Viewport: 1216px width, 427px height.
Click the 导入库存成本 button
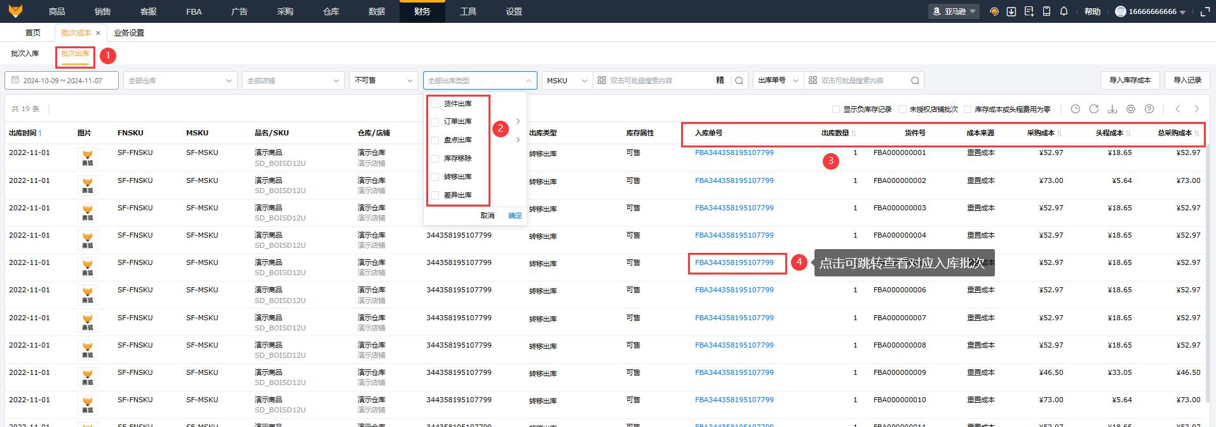point(1130,81)
